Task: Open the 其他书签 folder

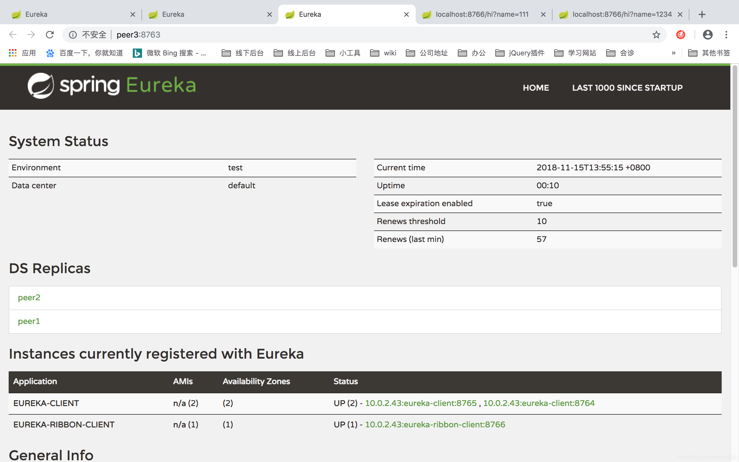Action: point(709,53)
